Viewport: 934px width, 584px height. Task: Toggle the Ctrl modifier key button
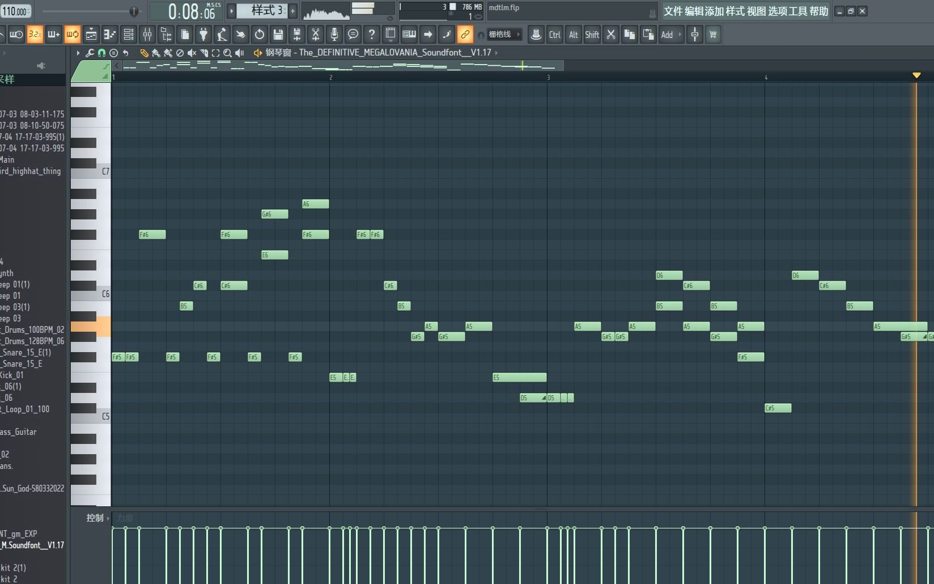tap(555, 35)
